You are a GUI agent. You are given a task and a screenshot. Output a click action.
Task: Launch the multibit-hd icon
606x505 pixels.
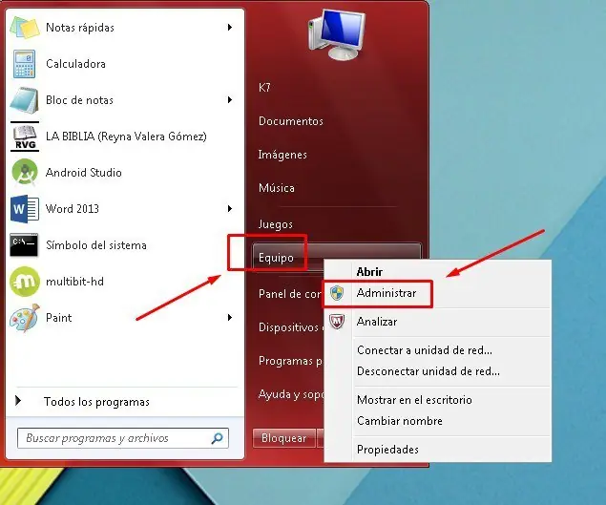pyautogui.click(x=25, y=281)
